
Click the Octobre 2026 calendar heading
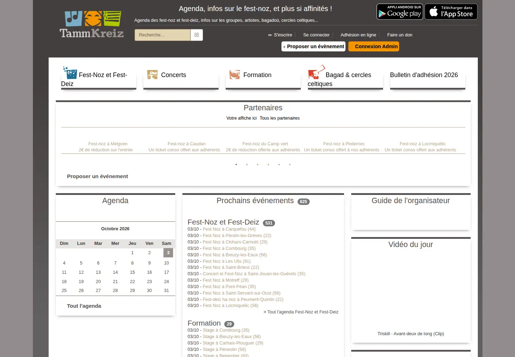(x=115, y=229)
